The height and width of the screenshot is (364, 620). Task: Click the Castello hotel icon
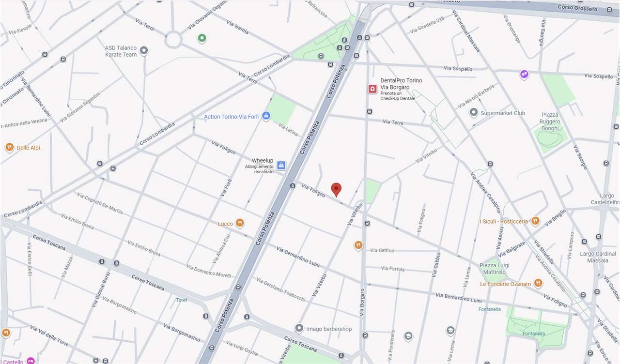click(31, 361)
